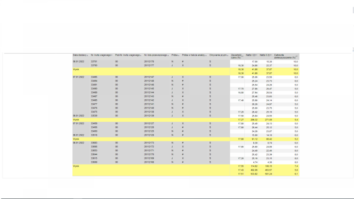This screenshot has height=199, width=354.
Task: Select waybill number 20112147
Action: pyautogui.click(x=149, y=77)
